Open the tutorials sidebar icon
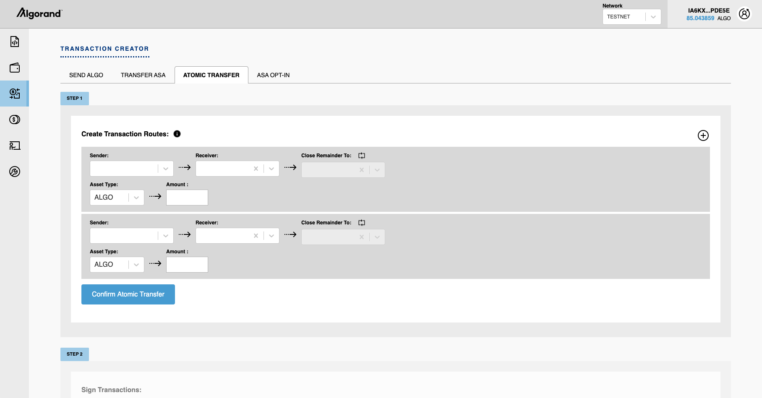 (x=15, y=146)
